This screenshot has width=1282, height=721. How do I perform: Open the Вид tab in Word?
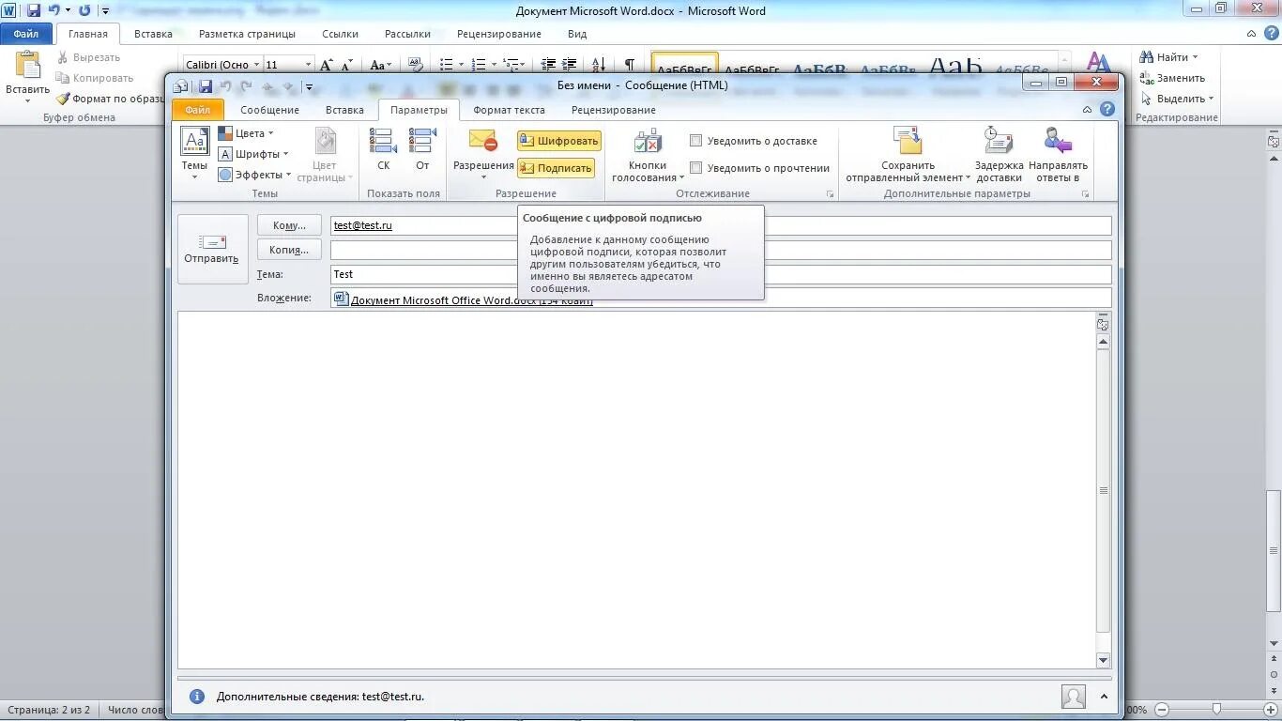[x=577, y=34]
